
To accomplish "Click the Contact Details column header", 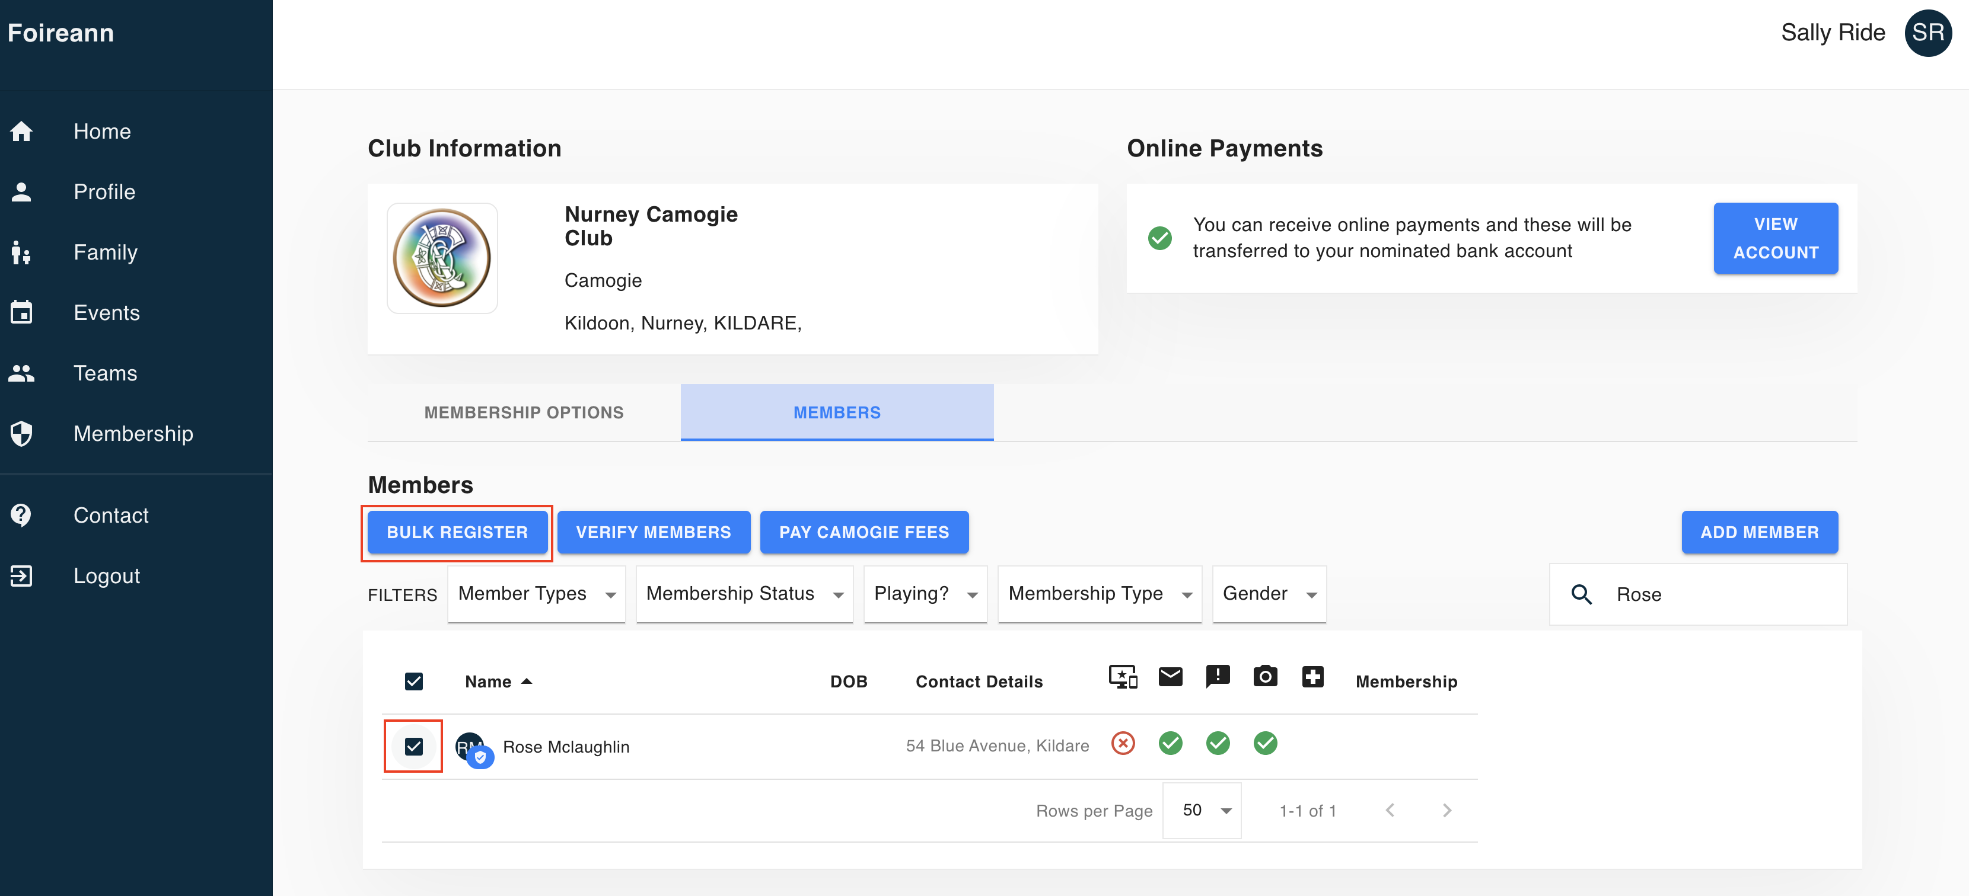I will [x=979, y=681].
